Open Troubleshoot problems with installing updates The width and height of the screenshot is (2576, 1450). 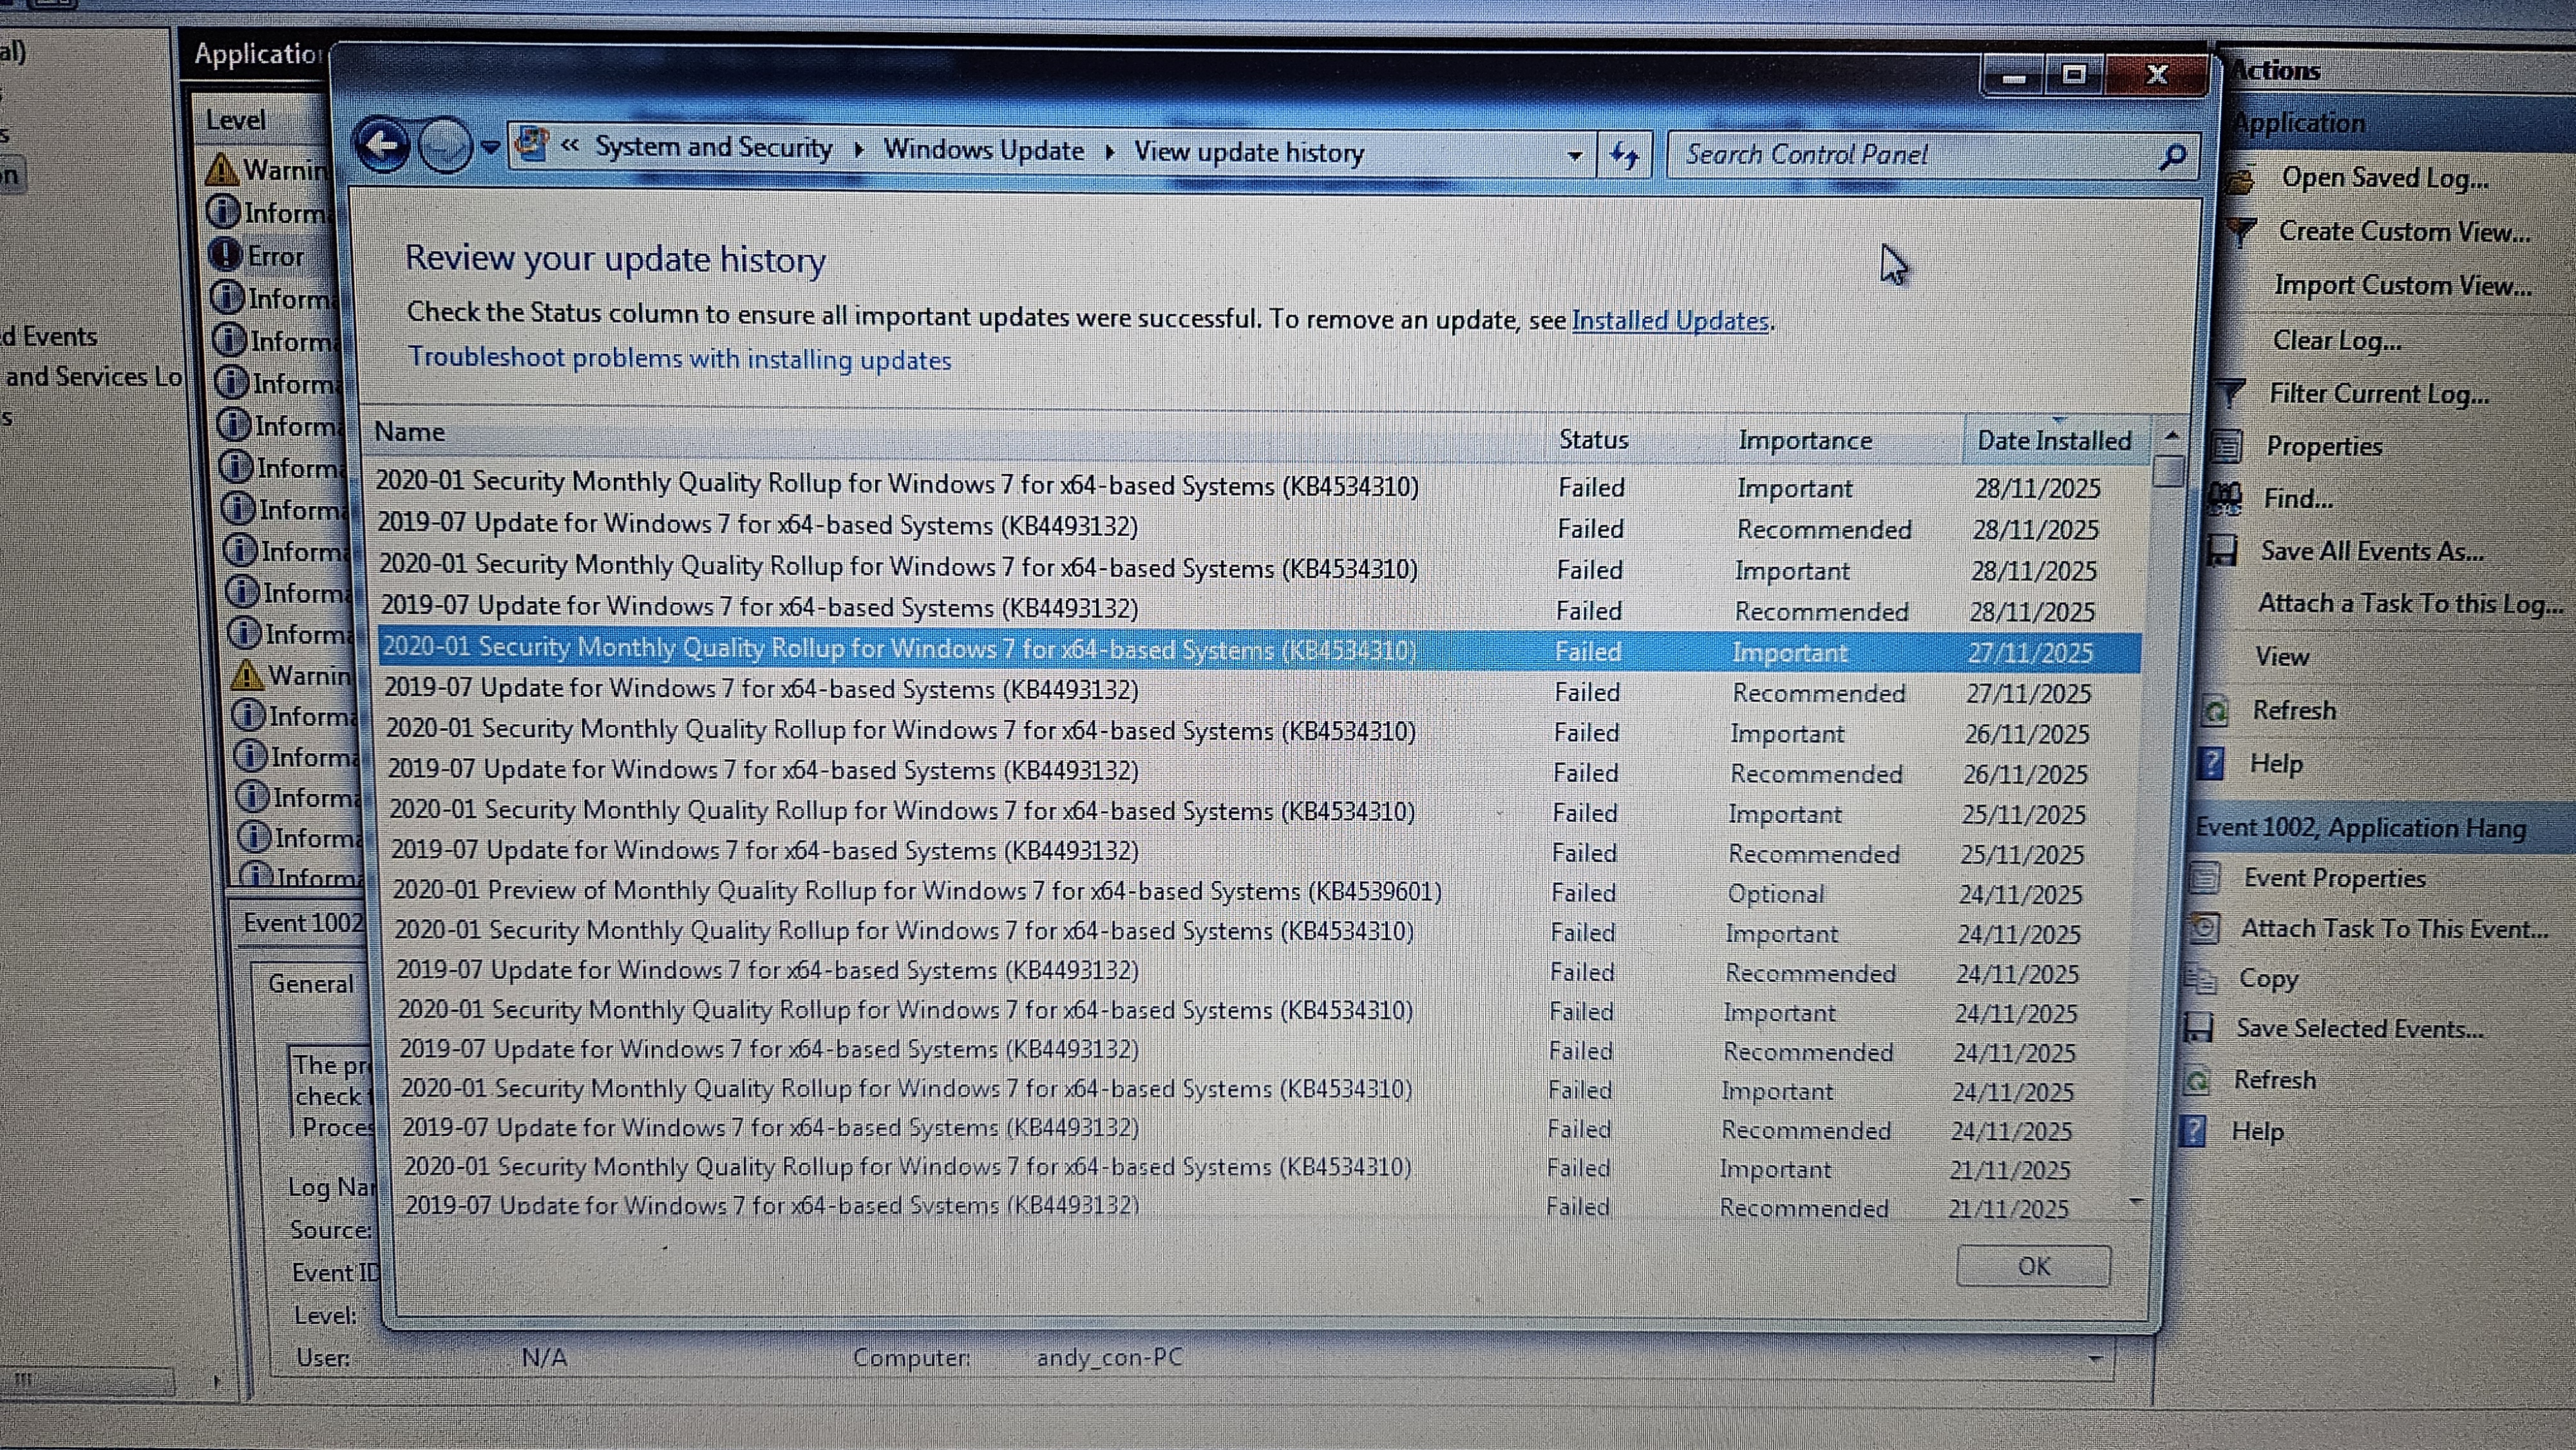[680, 358]
